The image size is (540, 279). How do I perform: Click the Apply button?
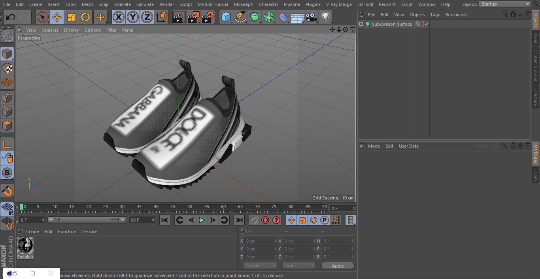tap(338, 266)
